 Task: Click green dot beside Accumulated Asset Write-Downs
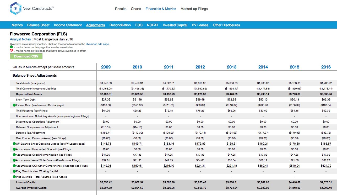14,160
